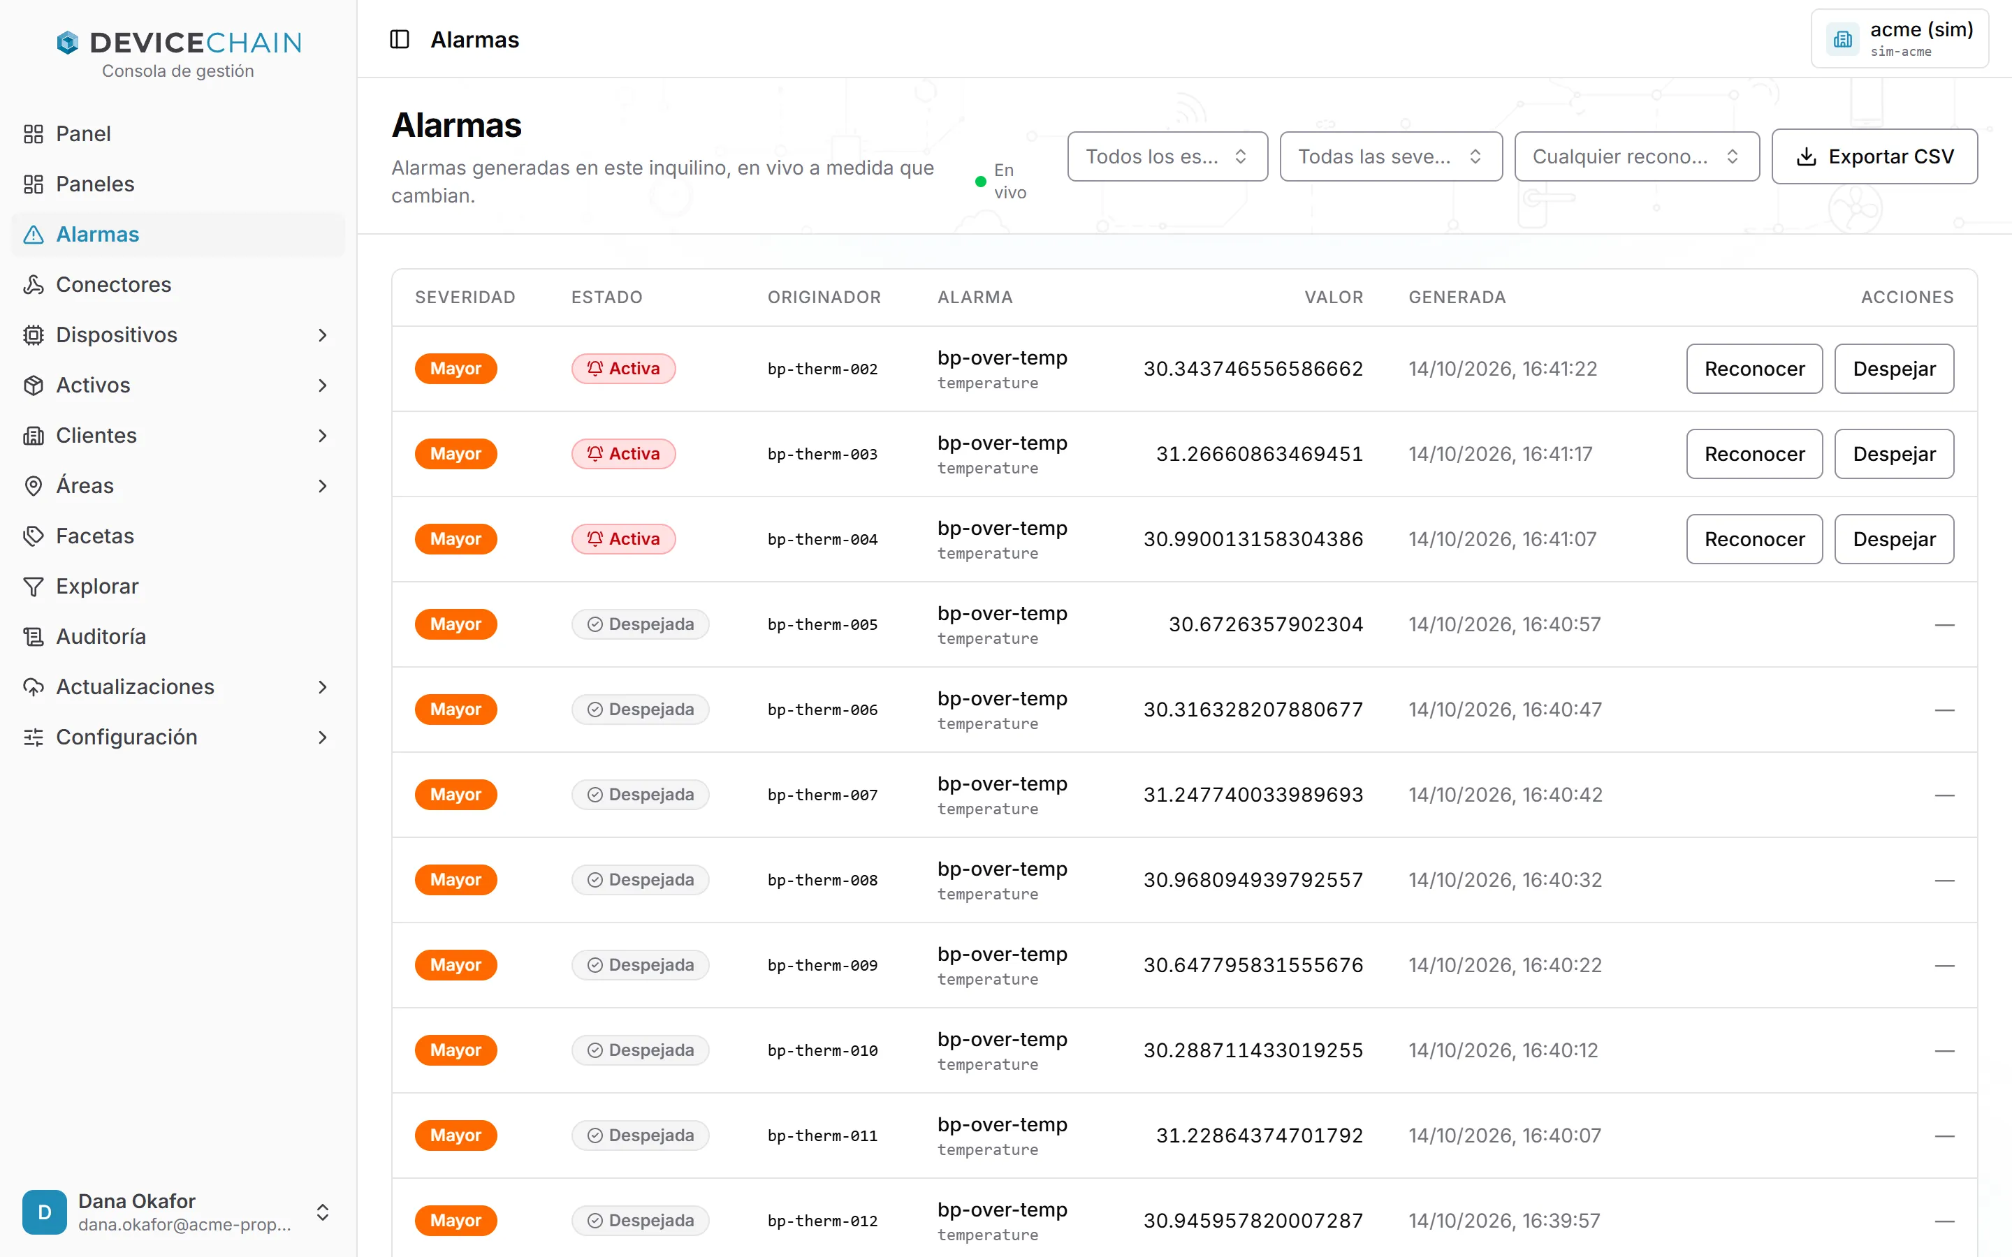The image size is (2012, 1257).
Task: Open Auditoría from the sidebar
Action: 178,637
